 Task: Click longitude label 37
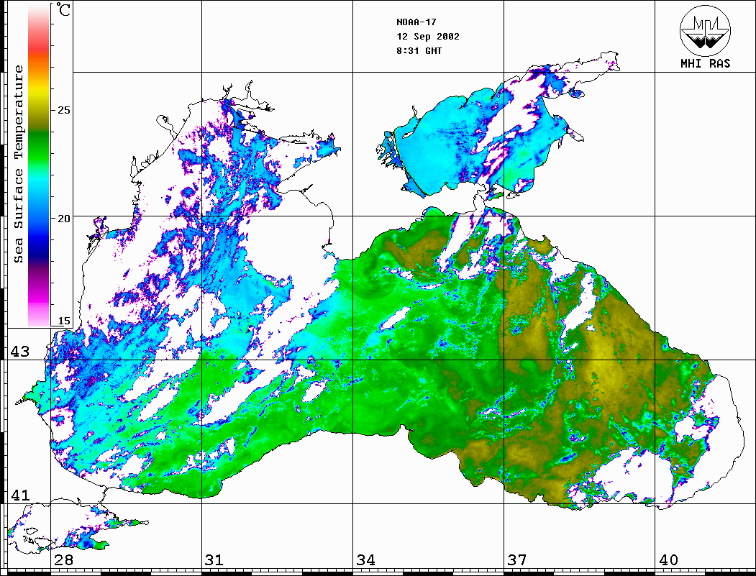pyautogui.click(x=517, y=560)
